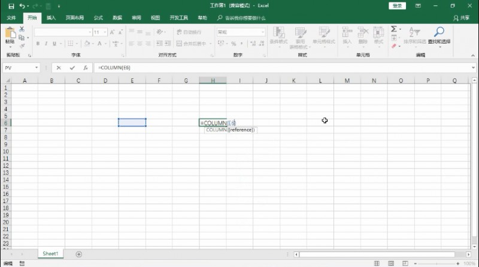The height and width of the screenshot is (267, 479).
Task: Apply font color with A icon
Action: [x=99, y=44]
